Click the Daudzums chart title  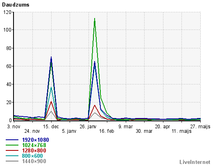(16, 5)
